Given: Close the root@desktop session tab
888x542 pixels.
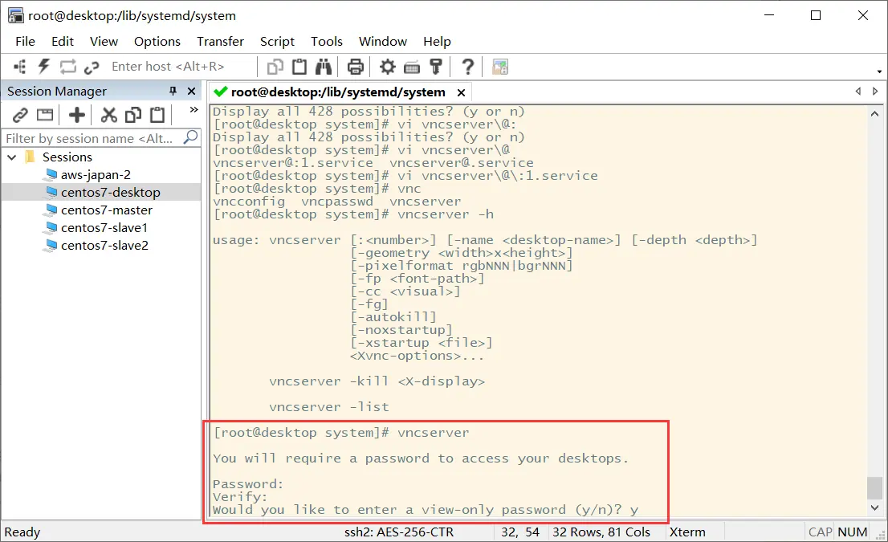Looking at the screenshot, I should tap(462, 92).
